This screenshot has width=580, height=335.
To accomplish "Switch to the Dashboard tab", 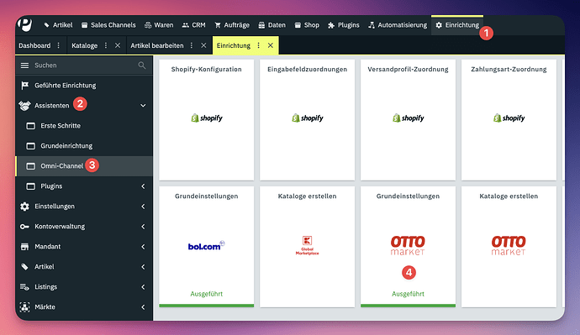I will click(x=34, y=45).
